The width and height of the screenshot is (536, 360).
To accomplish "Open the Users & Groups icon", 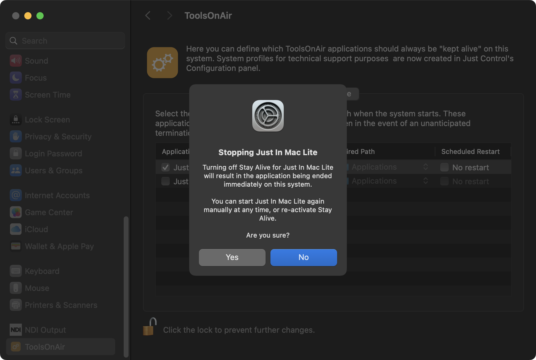I will [x=16, y=170].
